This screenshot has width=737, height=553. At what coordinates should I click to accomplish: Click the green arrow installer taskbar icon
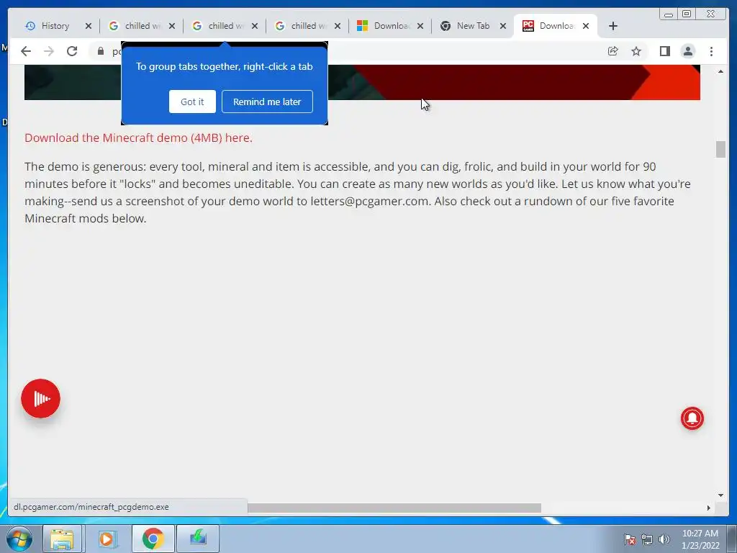tap(198, 539)
